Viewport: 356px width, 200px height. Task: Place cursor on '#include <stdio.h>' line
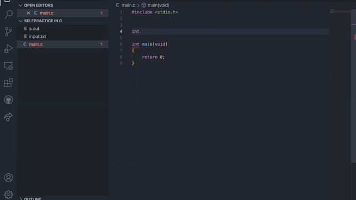click(x=155, y=12)
